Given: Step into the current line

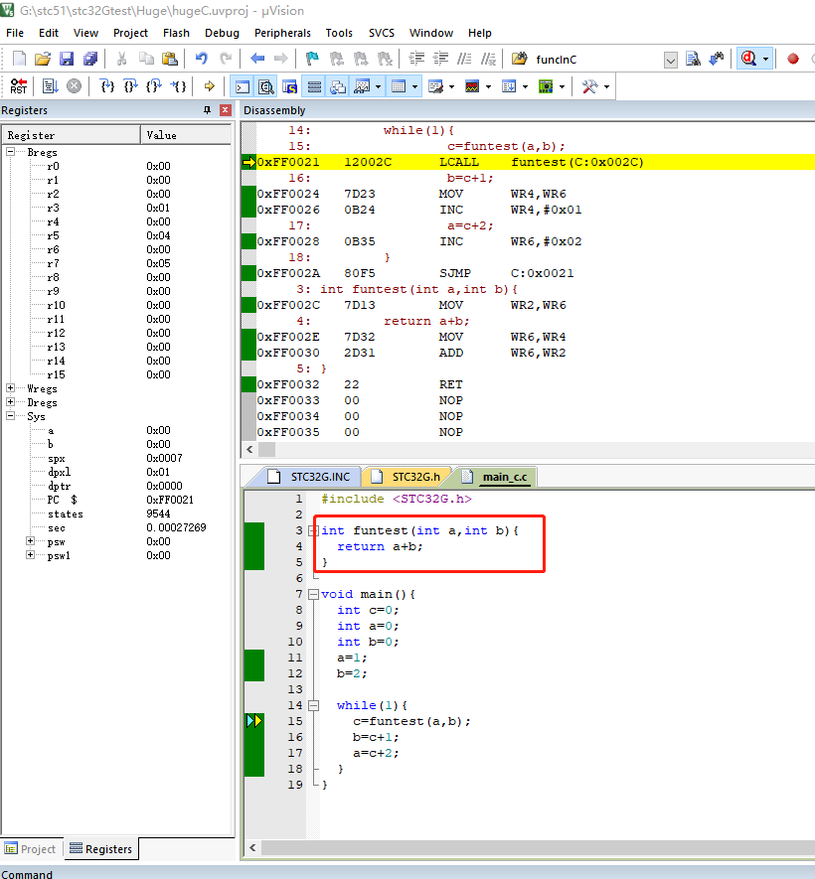Looking at the screenshot, I should 106,86.
